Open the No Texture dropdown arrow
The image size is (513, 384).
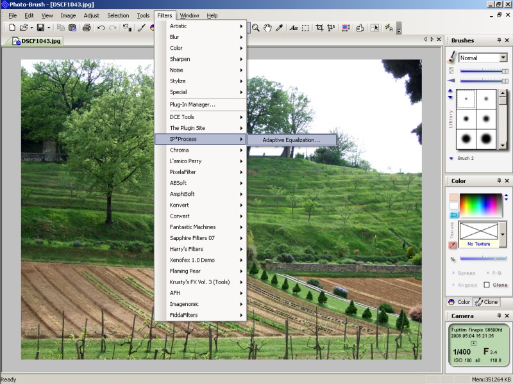click(502, 234)
